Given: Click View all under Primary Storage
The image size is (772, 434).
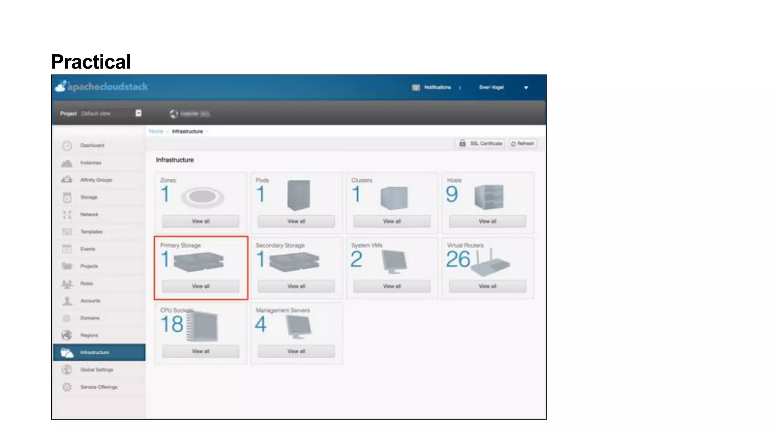Looking at the screenshot, I should tap(201, 286).
